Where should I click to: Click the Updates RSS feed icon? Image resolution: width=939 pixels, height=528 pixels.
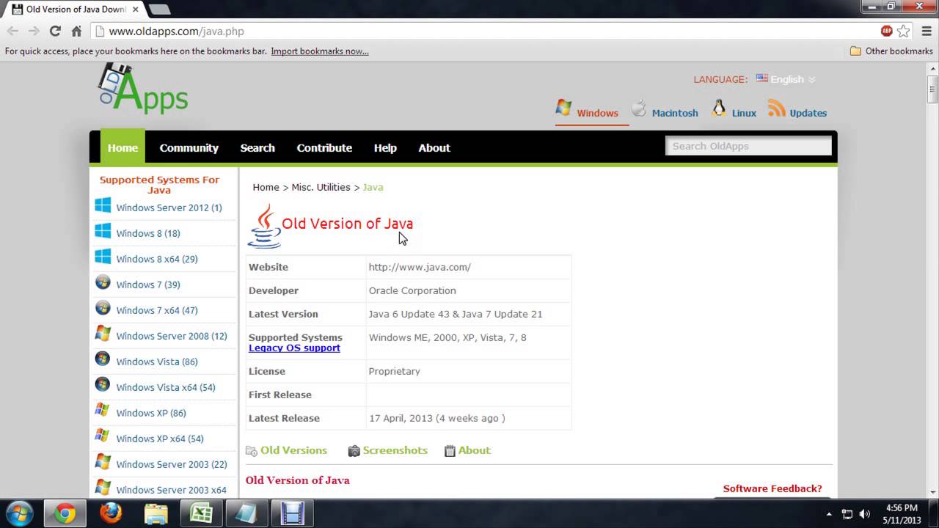777,109
